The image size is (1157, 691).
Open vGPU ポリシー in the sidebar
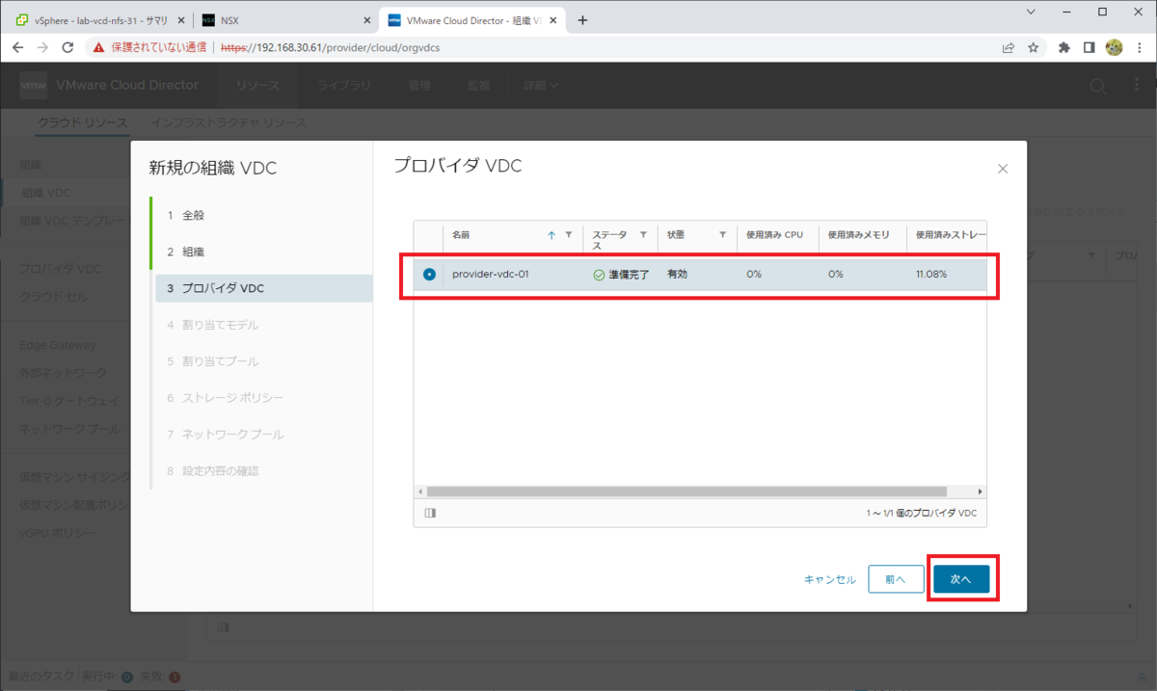click(58, 533)
